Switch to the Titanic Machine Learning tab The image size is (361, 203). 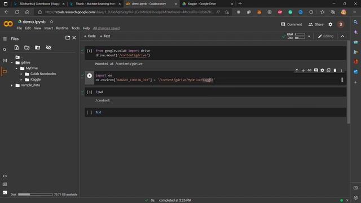coord(95,4)
